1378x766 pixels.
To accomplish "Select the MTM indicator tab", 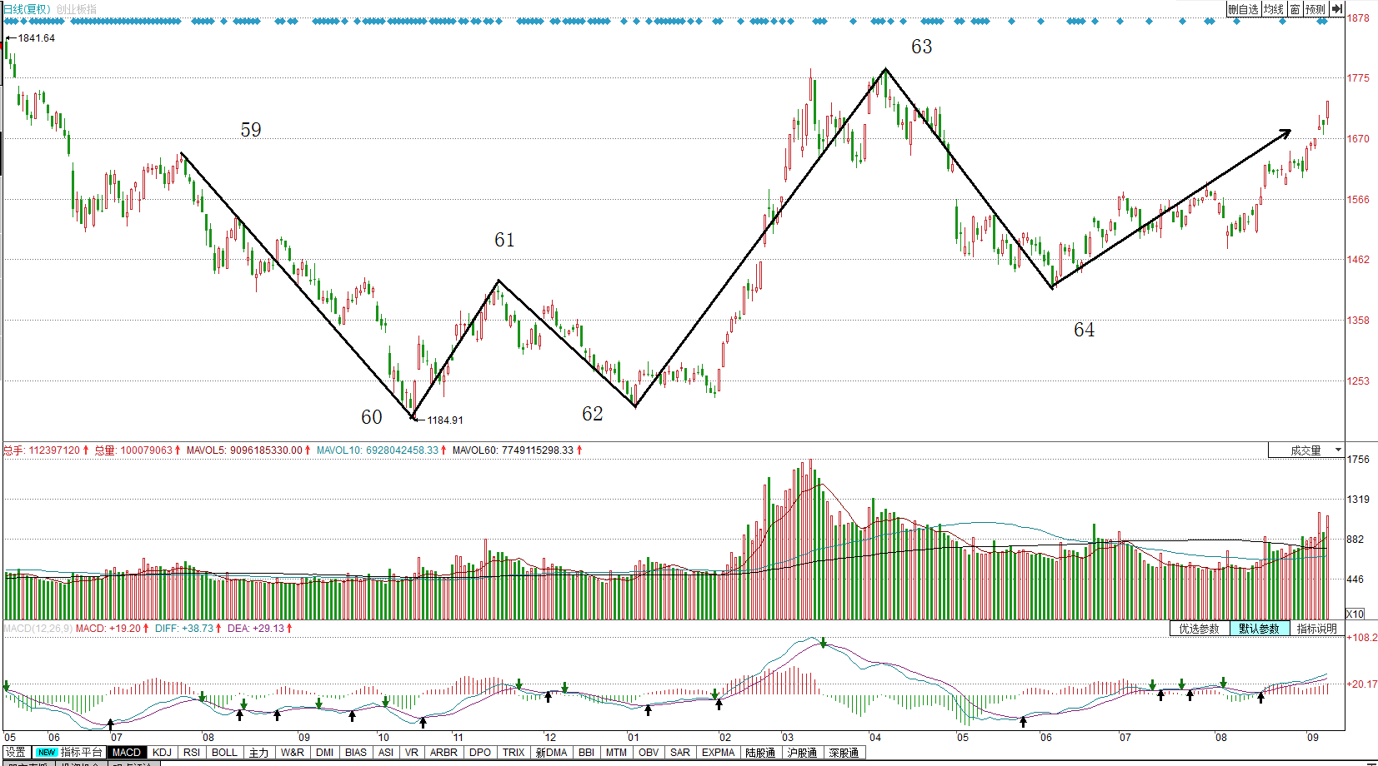I will click(616, 752).
